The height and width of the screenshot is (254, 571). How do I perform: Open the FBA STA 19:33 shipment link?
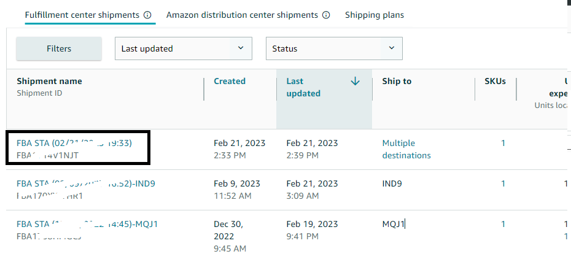pyautogui.click(x=74, y=143)
